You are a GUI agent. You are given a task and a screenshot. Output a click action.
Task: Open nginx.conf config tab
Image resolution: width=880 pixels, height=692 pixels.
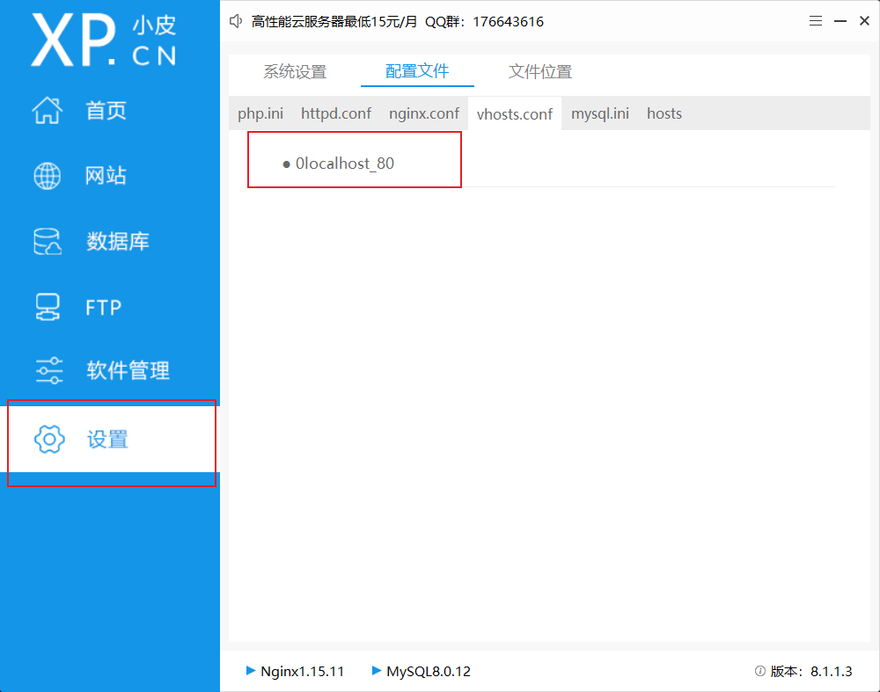pyautogui.click(x=424, y=113)
